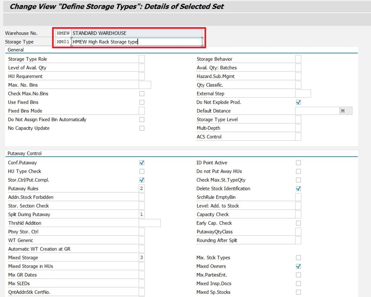371x297 pixels.
Task: Uncheck Do Not Explode Prod. checkbox
Action: [x=299, y=102]
